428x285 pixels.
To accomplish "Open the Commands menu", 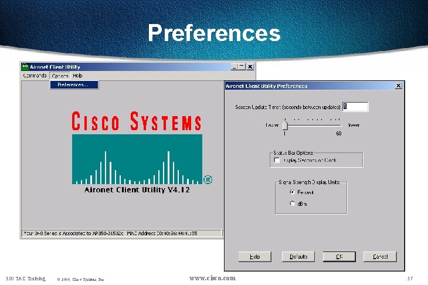I will pyautogui.click(x=35, y=76).
